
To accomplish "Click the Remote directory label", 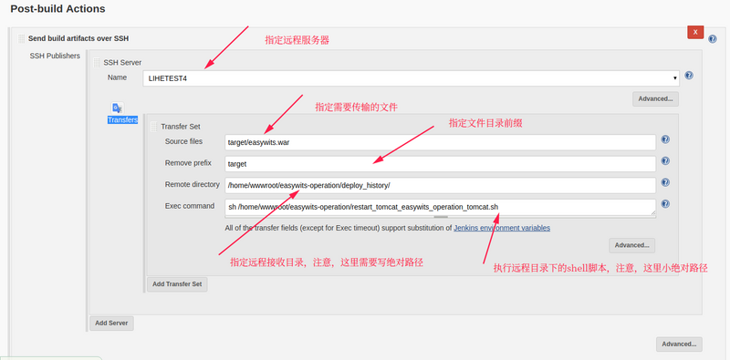I will [x=193, y=184].
